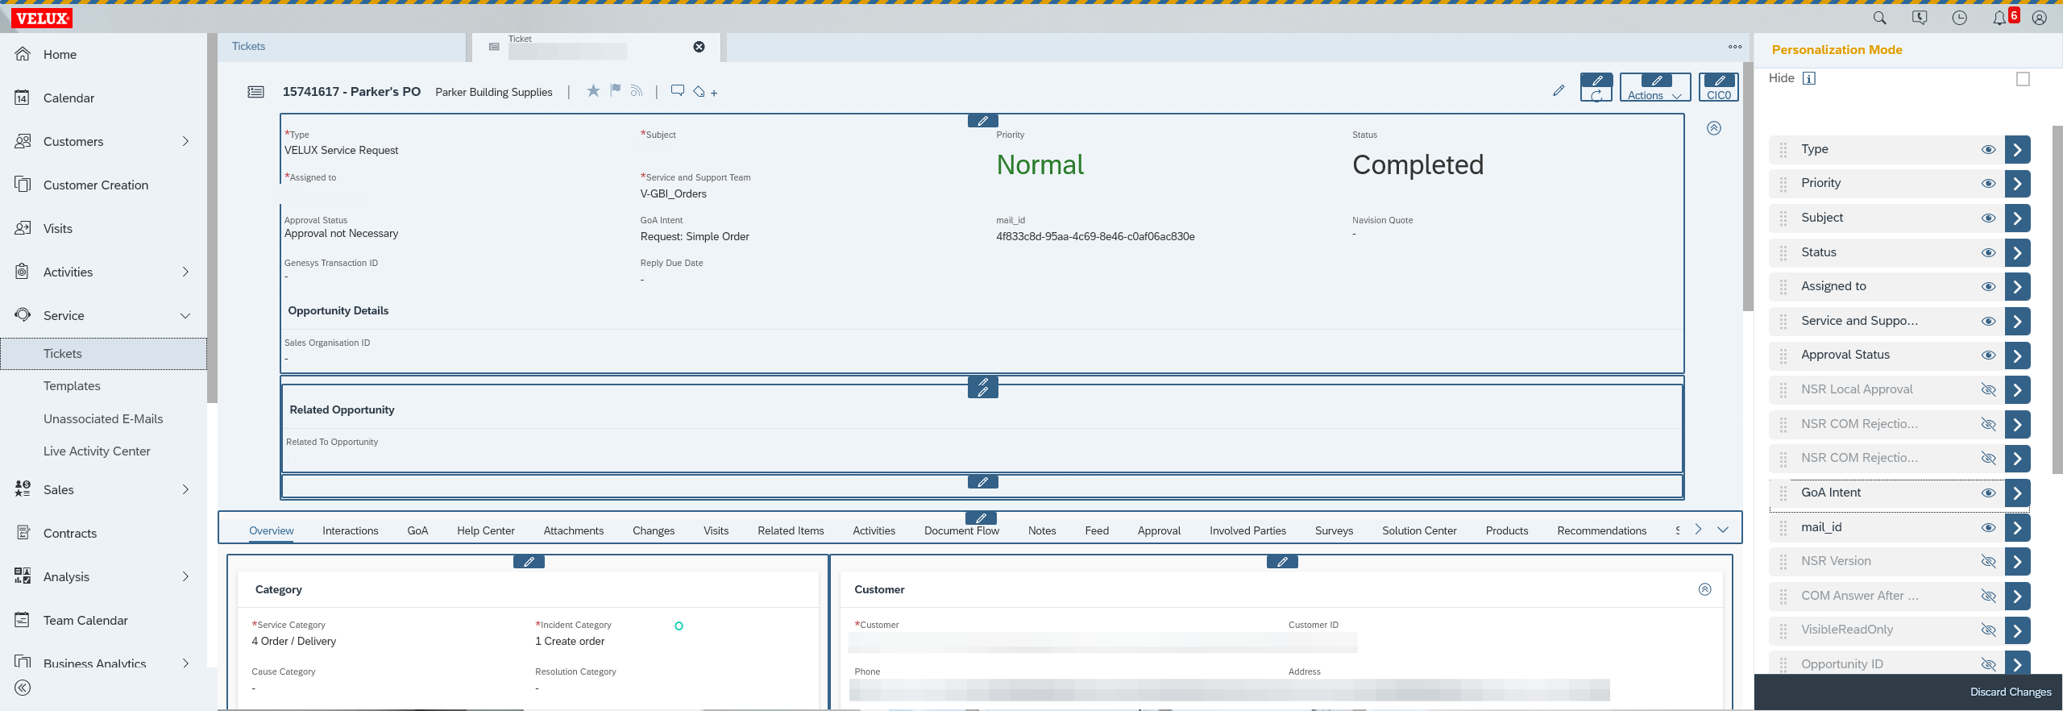Screen dimensions: 2063x711
Task: Toggle visibility of Priority field
Action: (1988, 184)
